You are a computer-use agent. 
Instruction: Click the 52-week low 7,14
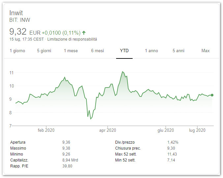click(x=171, y=160)
